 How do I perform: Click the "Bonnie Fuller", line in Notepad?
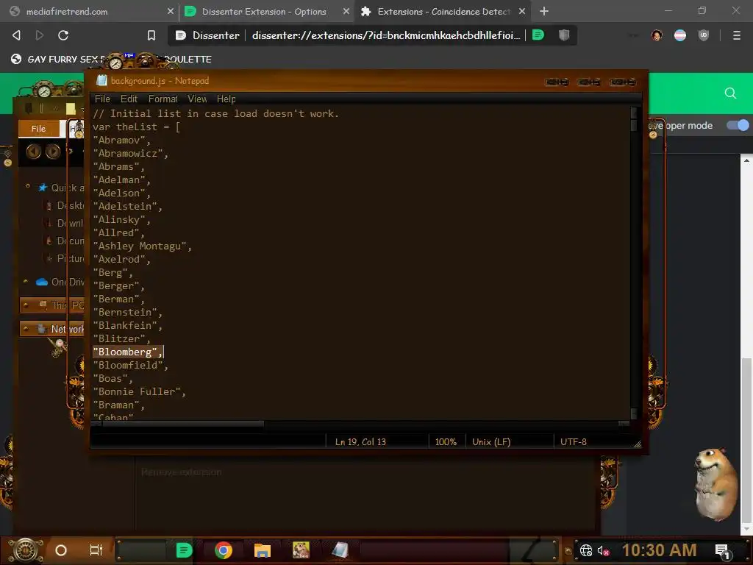(x=139, y=391)
